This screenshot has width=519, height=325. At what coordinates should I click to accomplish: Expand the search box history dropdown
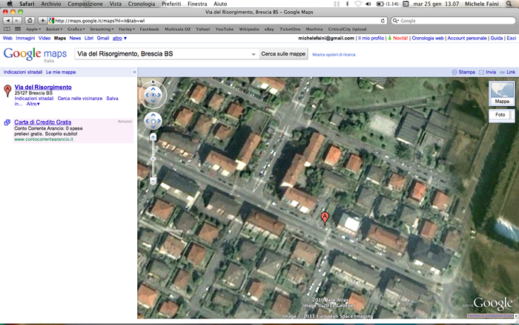tap(254, 54)
